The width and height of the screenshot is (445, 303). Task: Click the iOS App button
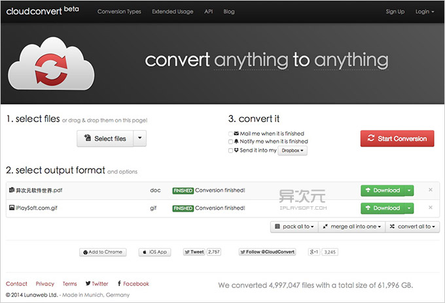click(154, 252)
